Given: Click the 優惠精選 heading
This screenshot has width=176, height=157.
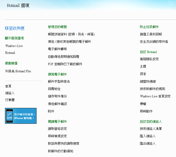Looking at the screenshot, I should click(11, 63).
